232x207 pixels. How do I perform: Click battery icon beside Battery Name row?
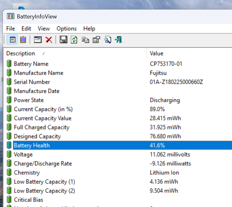click(x=9, y=64)
